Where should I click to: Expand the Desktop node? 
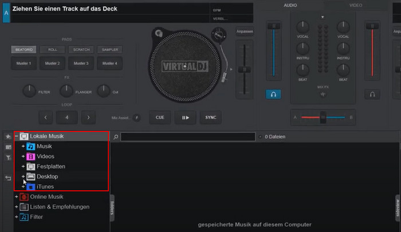click(23, 177)
